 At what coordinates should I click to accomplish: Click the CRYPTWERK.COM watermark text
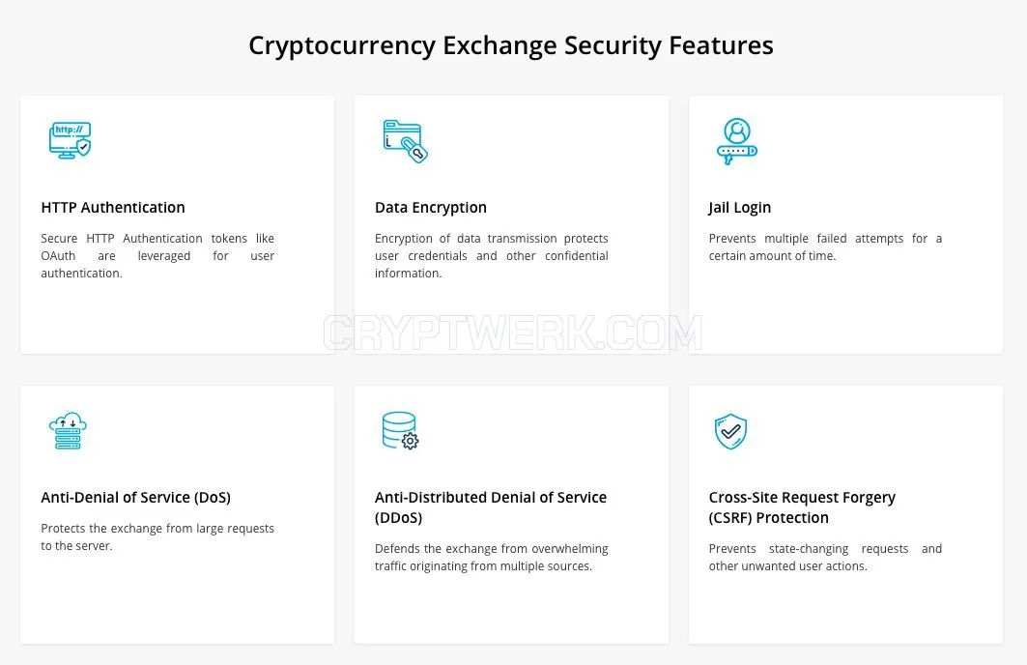click(513, 332)
